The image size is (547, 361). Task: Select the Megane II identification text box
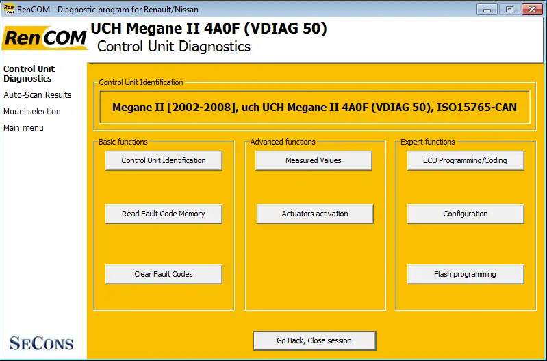(x=315, y=107)
